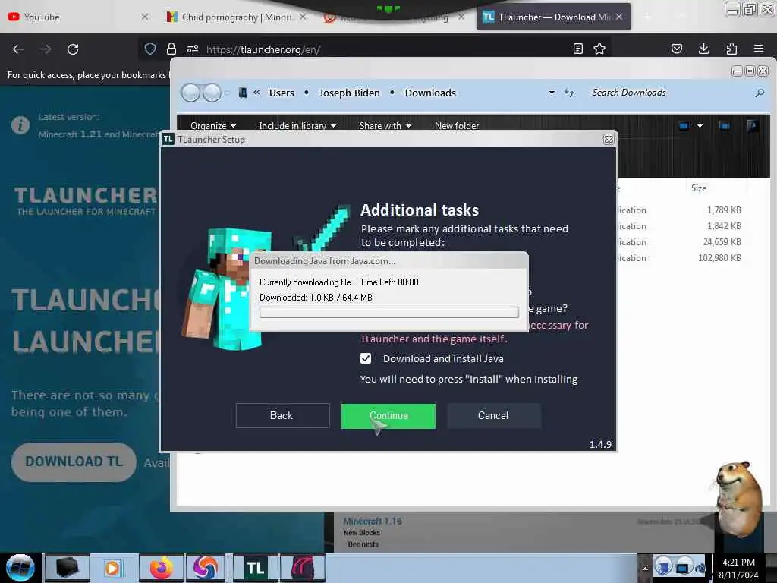
Task: Click the padlock site security icon
Action: pos(171,49)
